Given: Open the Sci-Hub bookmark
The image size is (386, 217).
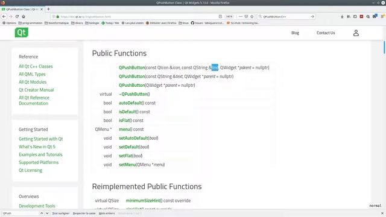Looking at the screenshot, I should click(x=242, y=23).
